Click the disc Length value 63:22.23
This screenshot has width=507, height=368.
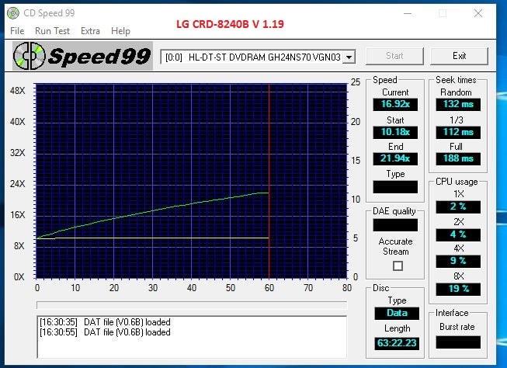click(397, 343)
